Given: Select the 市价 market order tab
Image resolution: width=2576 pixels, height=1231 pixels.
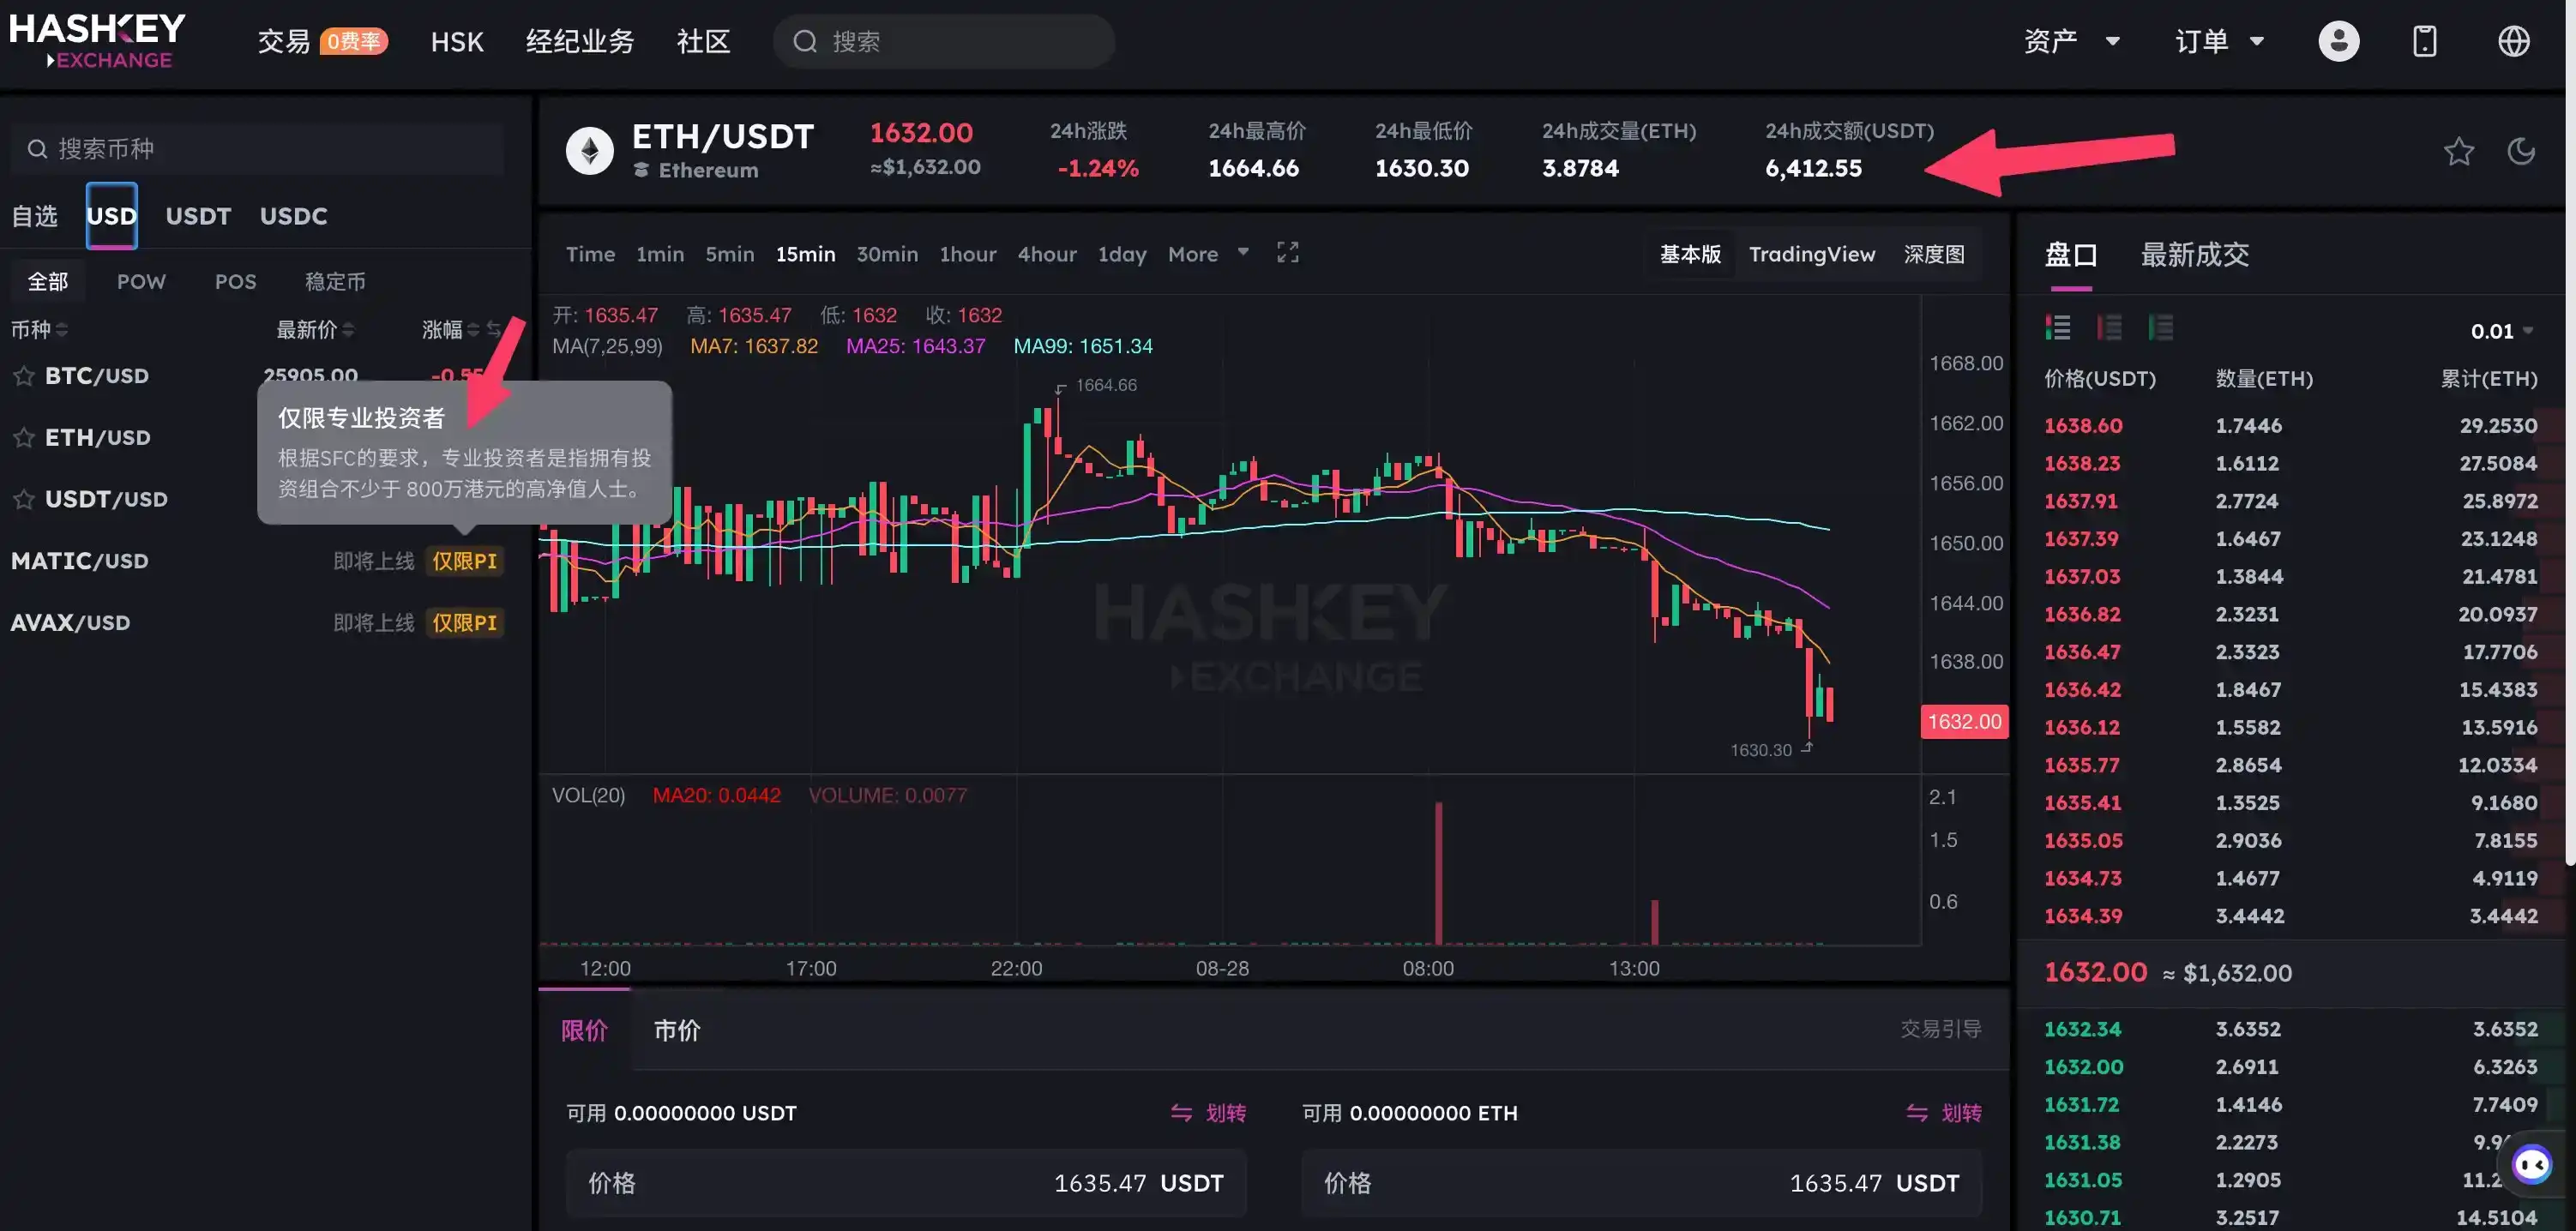Looking at the screenshot, I should 677,1030.
